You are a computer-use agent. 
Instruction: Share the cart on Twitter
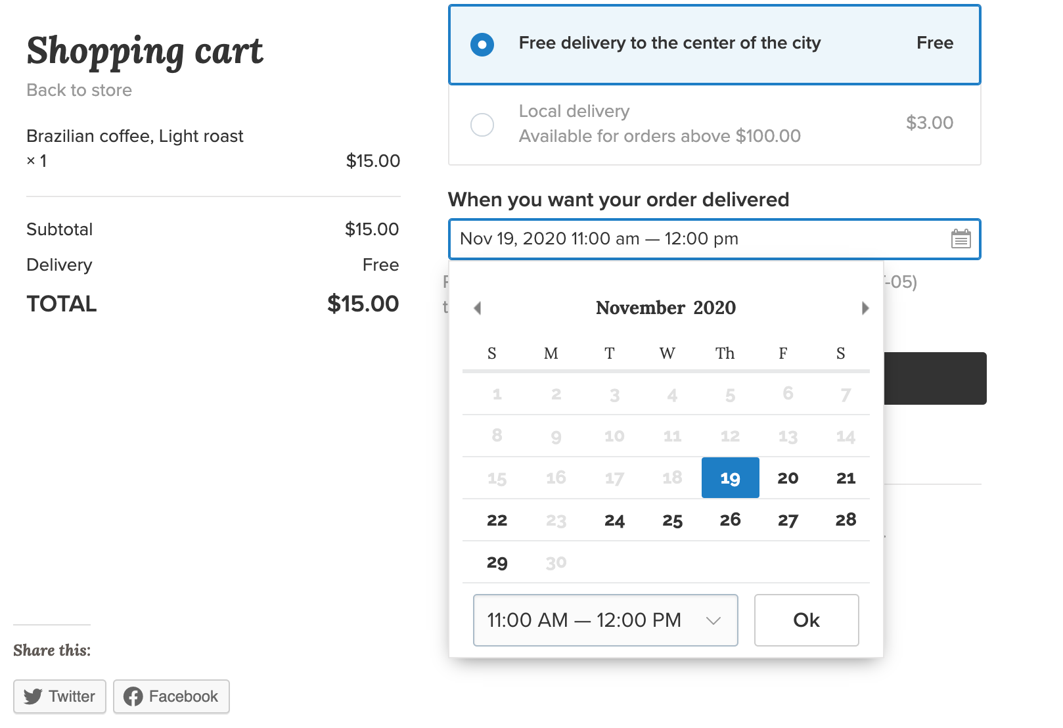[59, 696]
